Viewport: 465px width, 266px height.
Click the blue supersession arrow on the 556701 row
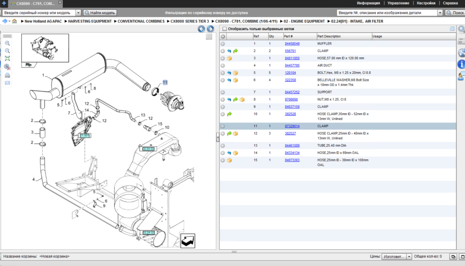229,51
